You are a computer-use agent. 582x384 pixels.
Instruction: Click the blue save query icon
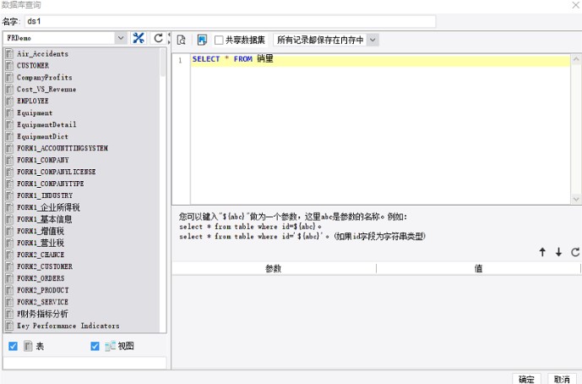pos(202,40)
